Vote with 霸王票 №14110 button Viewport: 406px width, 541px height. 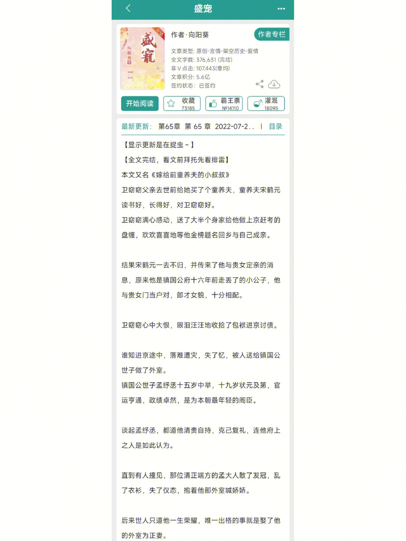pyautogui.click(x=224, y=104)
